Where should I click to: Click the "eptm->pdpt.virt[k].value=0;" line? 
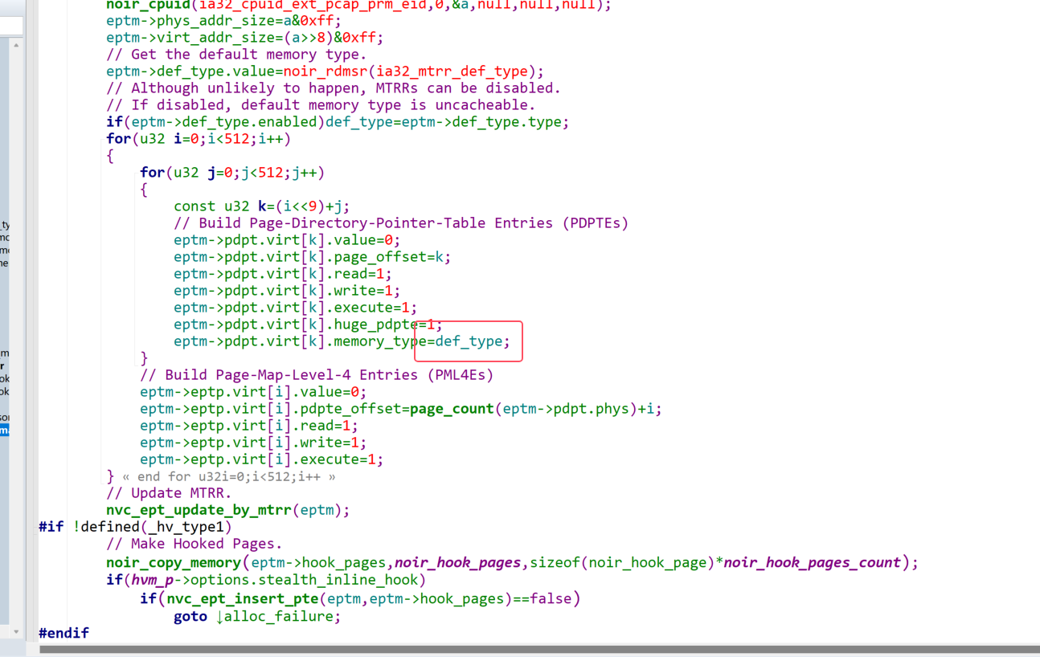click(x=287, y=240)
